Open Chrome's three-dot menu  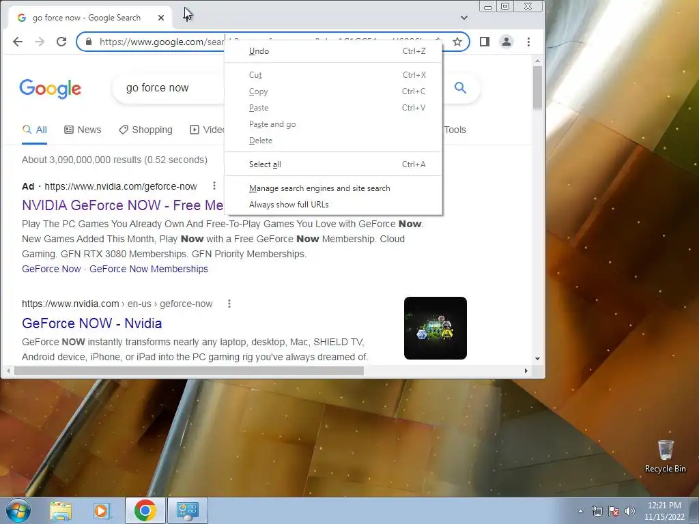point(529,42)
